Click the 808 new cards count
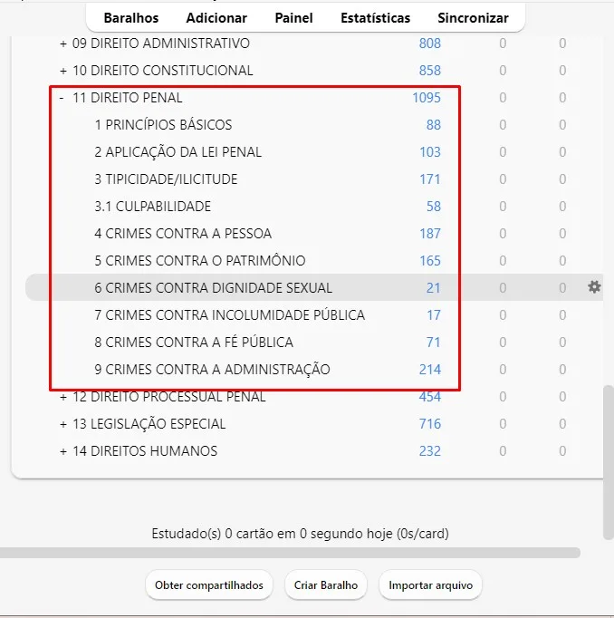Image resolution: width=614 pixels, height=618 pixels. (x=429, y=43)
